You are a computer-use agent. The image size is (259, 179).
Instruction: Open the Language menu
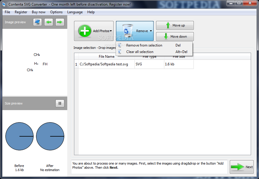[x=75, y=12]
